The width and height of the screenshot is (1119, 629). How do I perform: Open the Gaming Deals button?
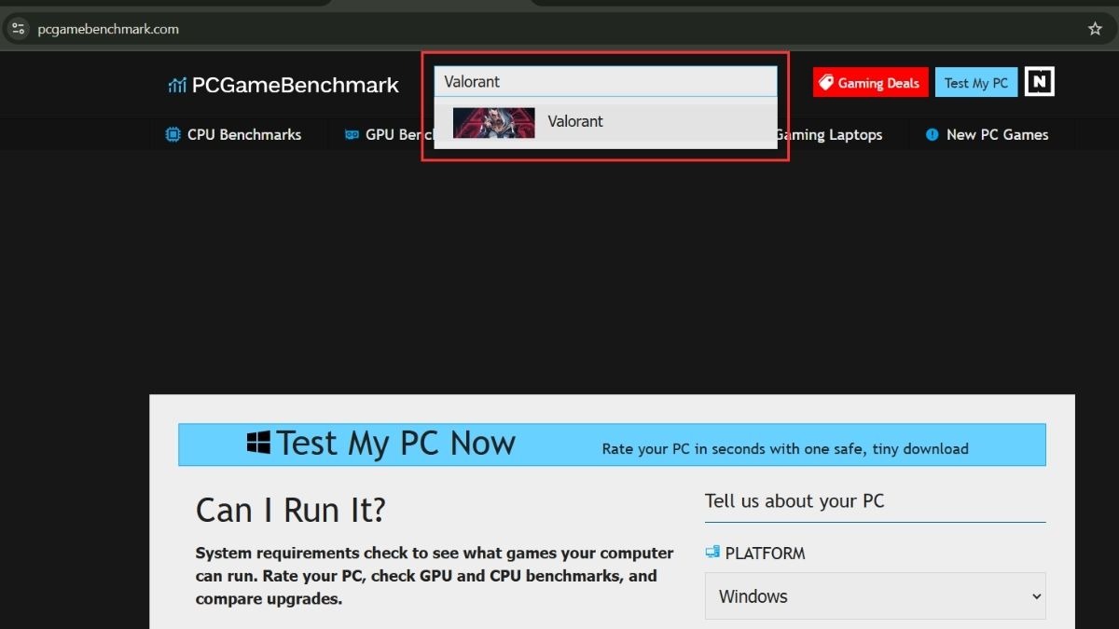870,83
